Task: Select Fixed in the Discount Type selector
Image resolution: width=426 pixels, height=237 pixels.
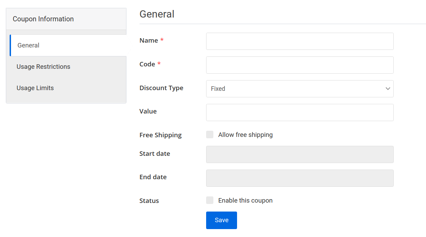Action: click(x=299, y=89)
